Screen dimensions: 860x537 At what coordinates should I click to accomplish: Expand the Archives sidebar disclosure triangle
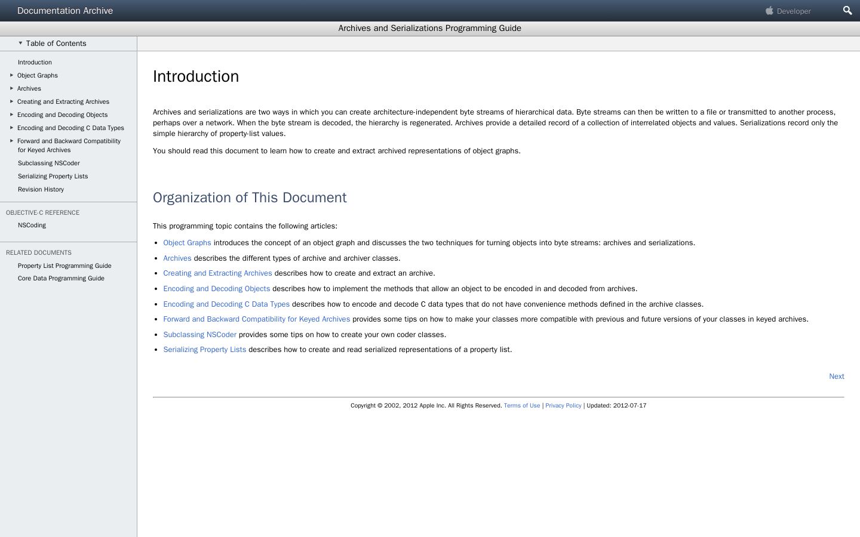click(x=11, y=88)
